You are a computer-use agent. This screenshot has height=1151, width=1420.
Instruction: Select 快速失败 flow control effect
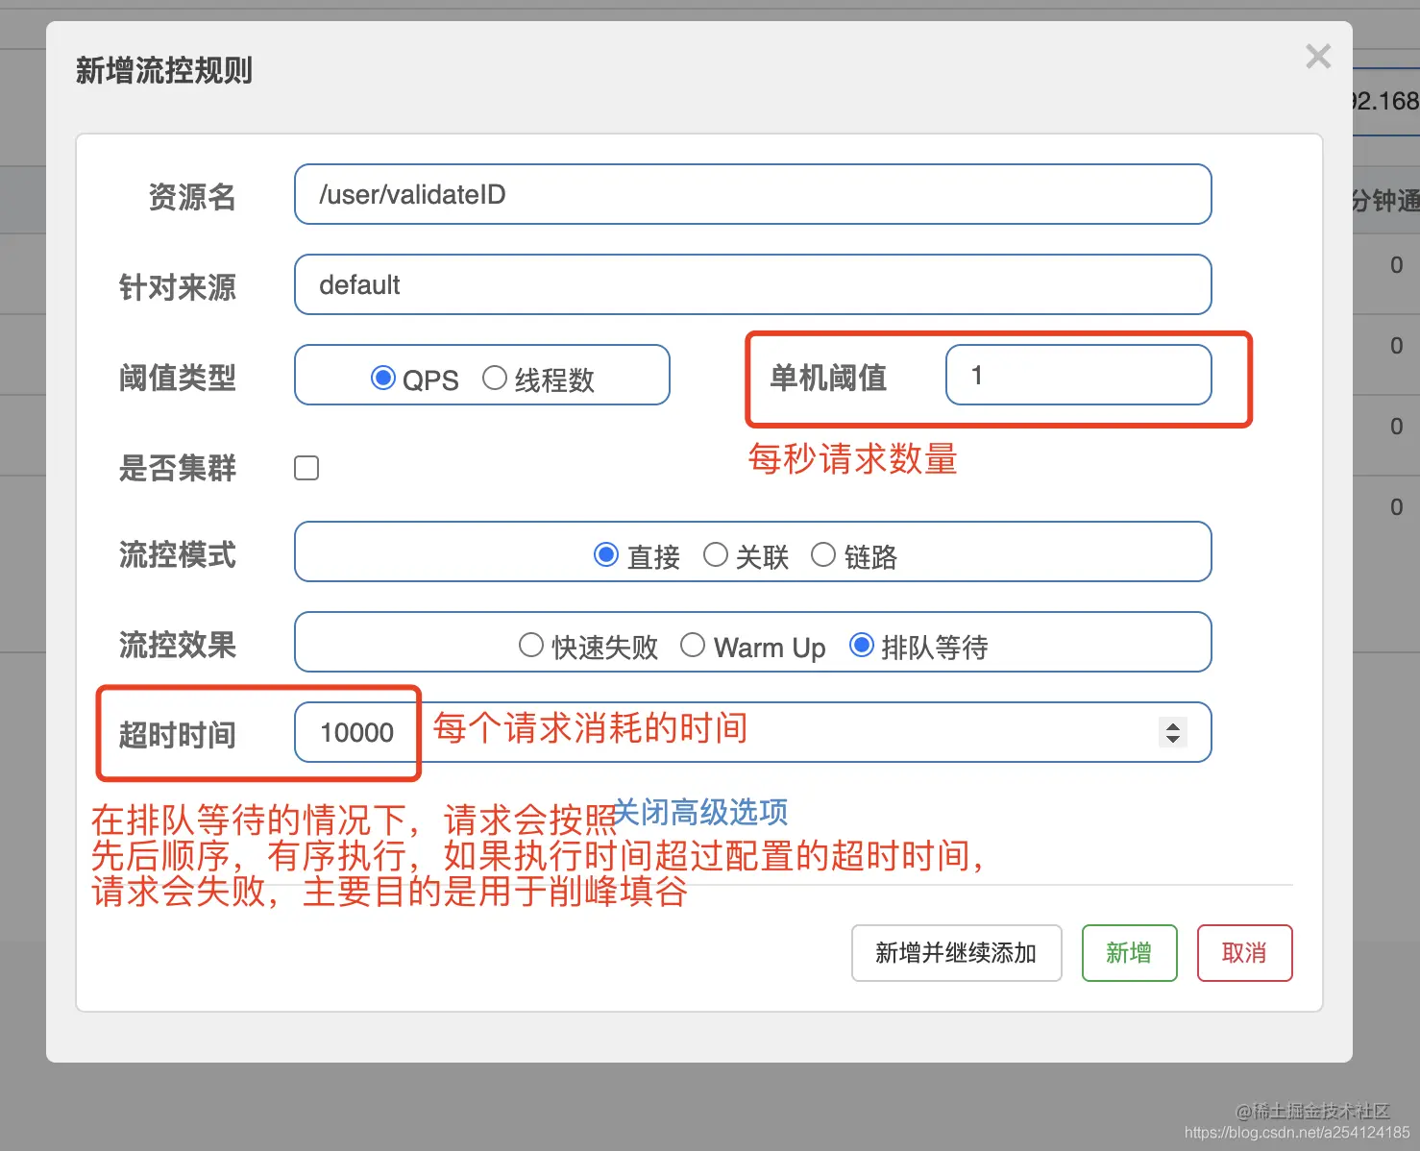point(531,645)
